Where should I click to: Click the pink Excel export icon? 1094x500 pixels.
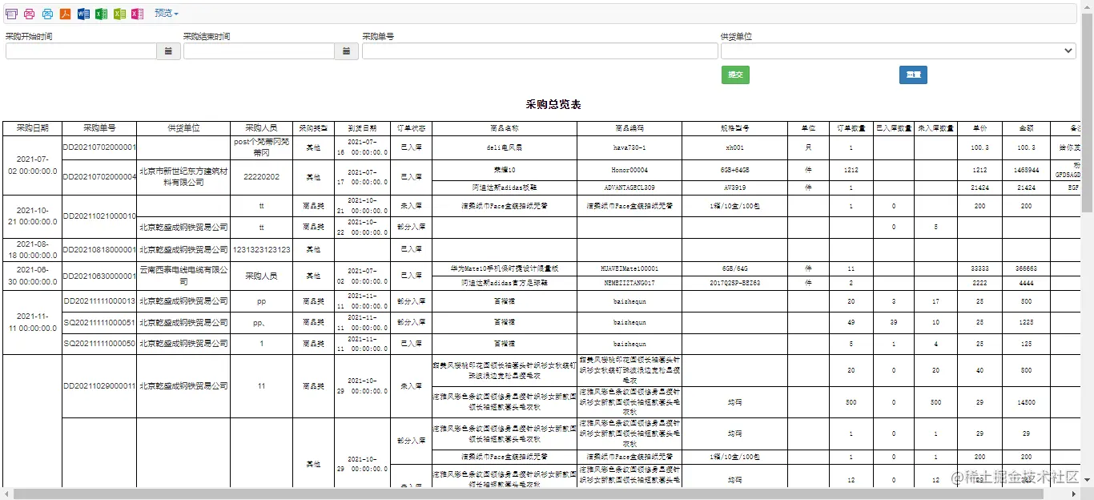136,13
